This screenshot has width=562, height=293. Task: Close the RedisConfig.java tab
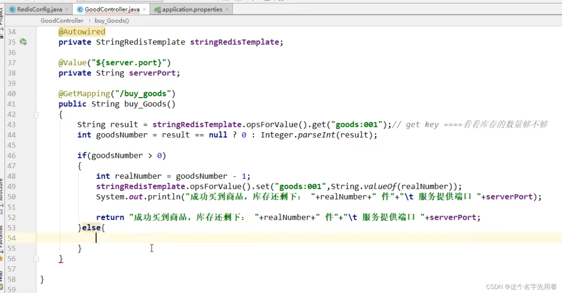pos(67,9)
